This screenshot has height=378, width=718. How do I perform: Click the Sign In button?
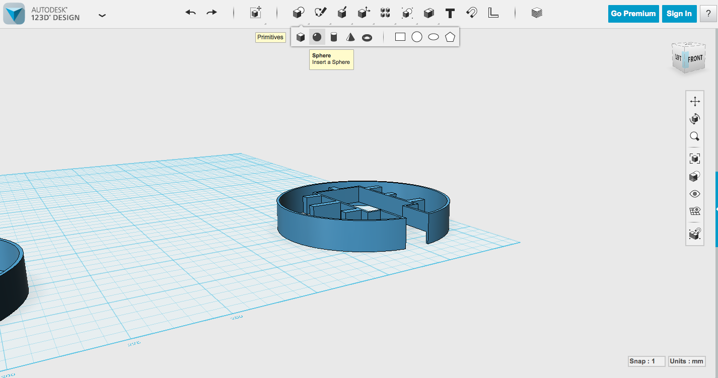point(679,14)
